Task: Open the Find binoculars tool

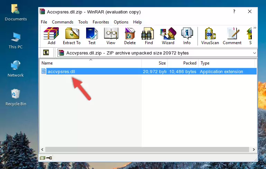Action: [x=149, y=36]
